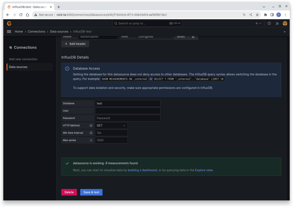293x207 pixels.
Task: Click the Reset button for header value
Action: click(x=181, y=37)
